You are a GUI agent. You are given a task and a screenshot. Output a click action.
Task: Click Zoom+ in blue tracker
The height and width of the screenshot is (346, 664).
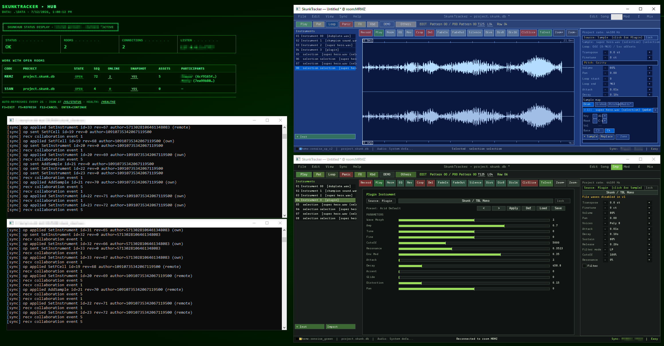[559, 33]
